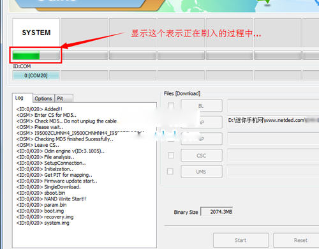The width and height of the screenshot is (319, 249).
Task: Click the log line 'Odin engine v(ID:3.1005)..'
Action: 61,151
